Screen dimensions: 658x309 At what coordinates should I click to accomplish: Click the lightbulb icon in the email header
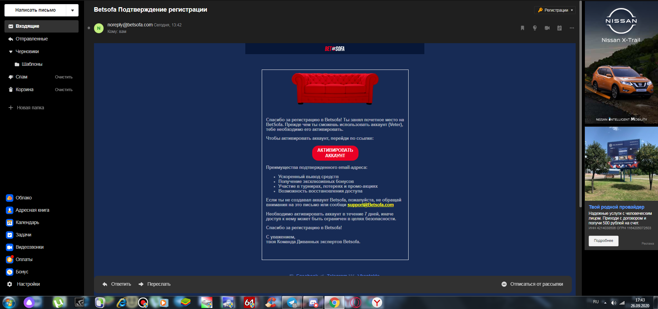coord(535,28)
